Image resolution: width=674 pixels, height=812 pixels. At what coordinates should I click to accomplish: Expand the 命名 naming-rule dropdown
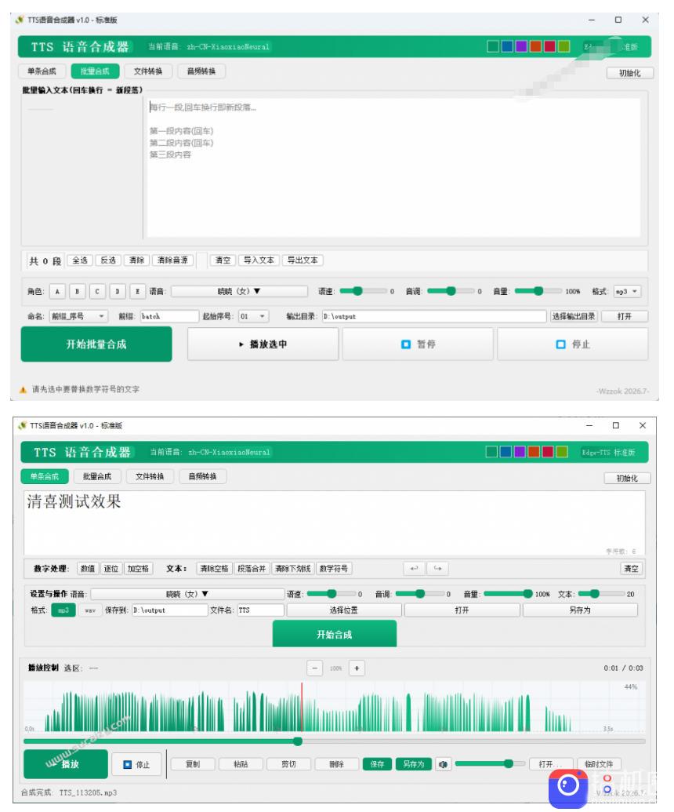pyautogui.click(x=78, y=316)
